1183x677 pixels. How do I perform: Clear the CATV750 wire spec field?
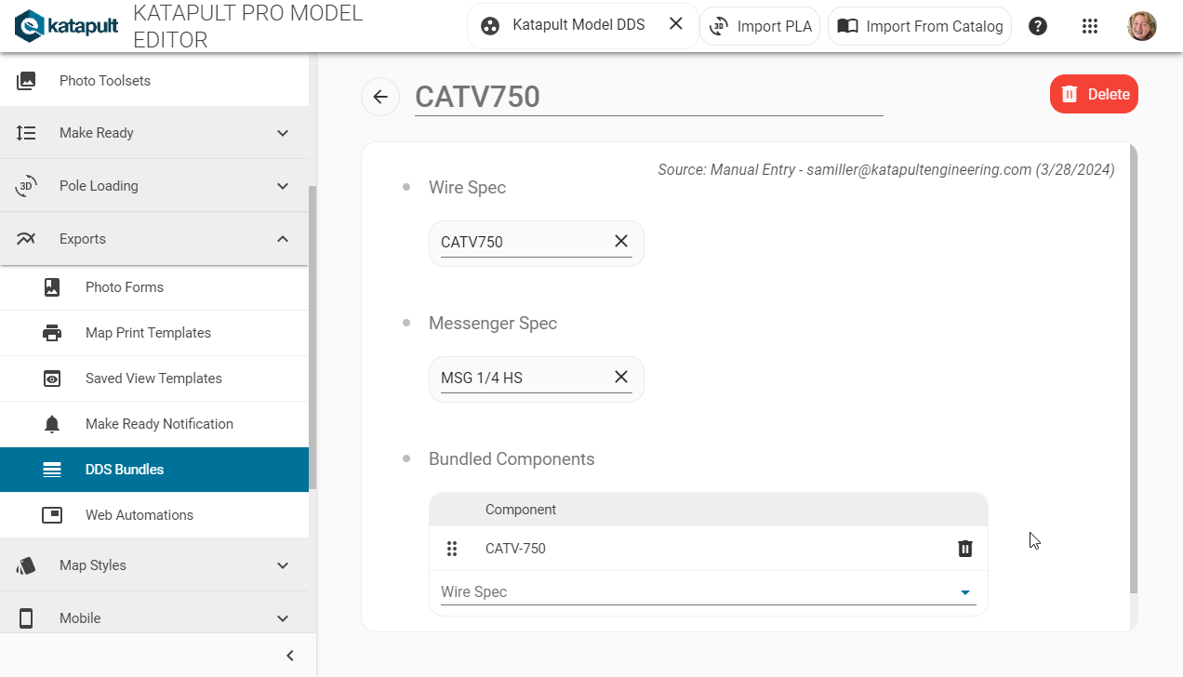click(x=621, y=242)
